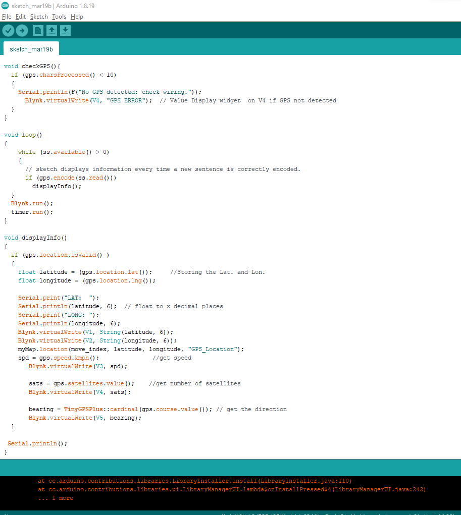The height and width of the screenshot is (515, 461).
Task: Click the 'Blynk.virtualWrite(V3, spd);' line
Action: [x=78, y=367]
